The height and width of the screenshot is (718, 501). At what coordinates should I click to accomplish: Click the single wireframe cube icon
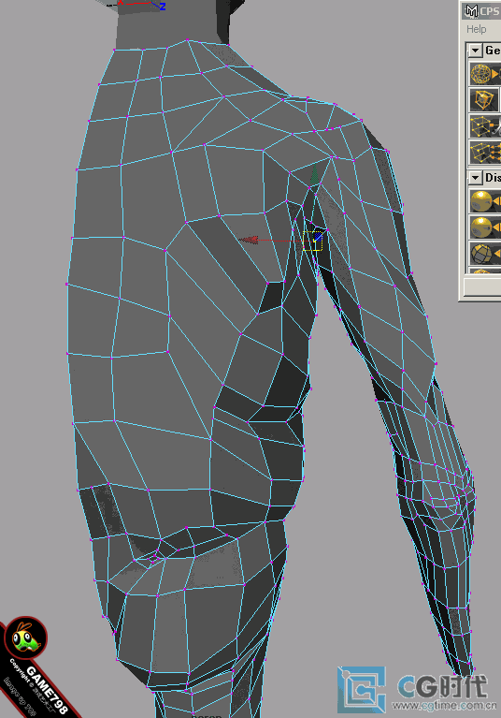[x=483, y=100]
